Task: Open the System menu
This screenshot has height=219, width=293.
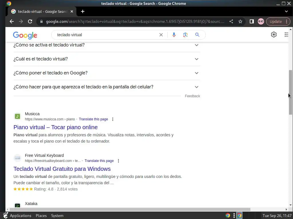Action: pyautogui.click(x=57, y=216)
